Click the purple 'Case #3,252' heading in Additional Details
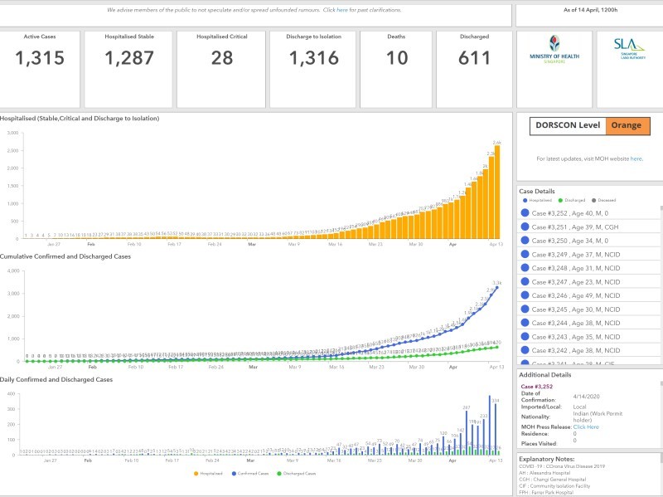663x497 pixels. click(x=536, y=387)
